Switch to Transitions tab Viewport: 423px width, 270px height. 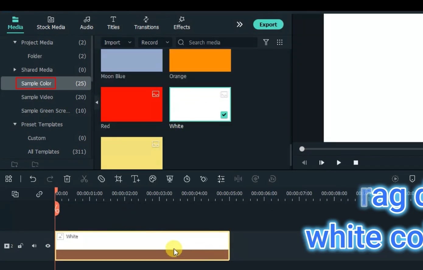(x=146, y=23)
